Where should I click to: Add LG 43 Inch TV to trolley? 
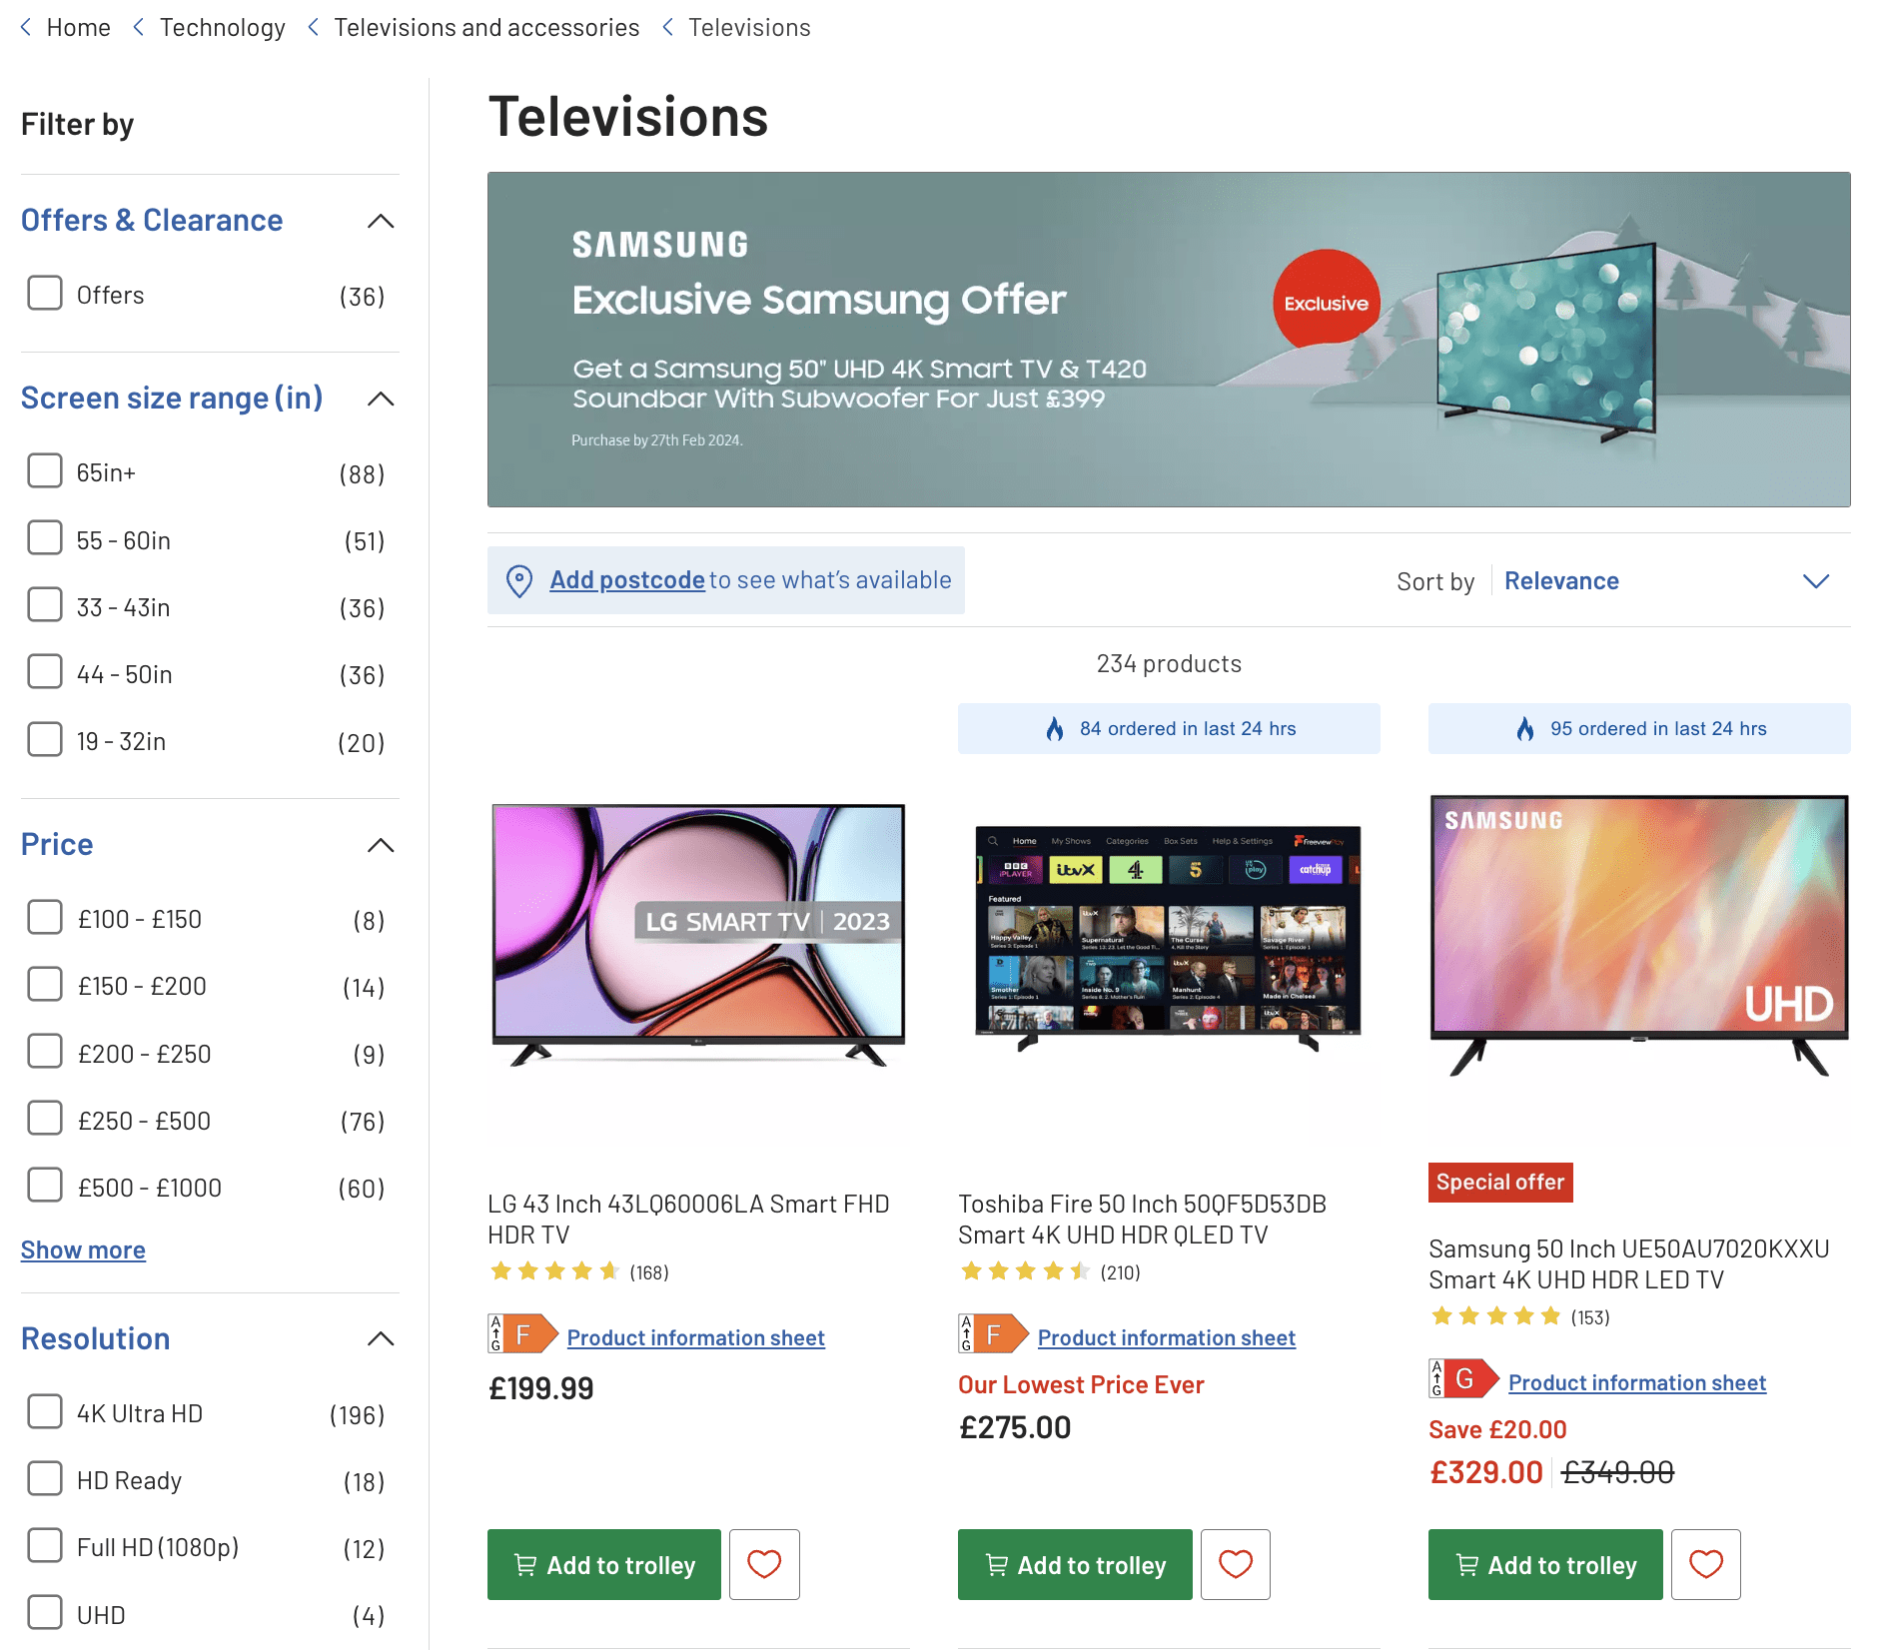click(604, 1564)
